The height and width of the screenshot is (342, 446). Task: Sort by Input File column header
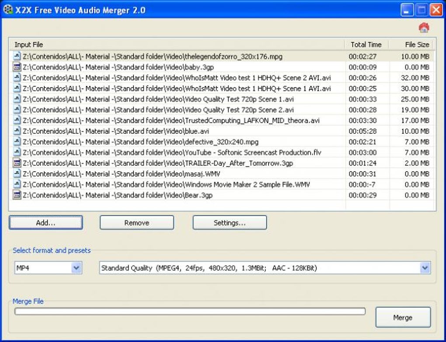click(177, 45)
